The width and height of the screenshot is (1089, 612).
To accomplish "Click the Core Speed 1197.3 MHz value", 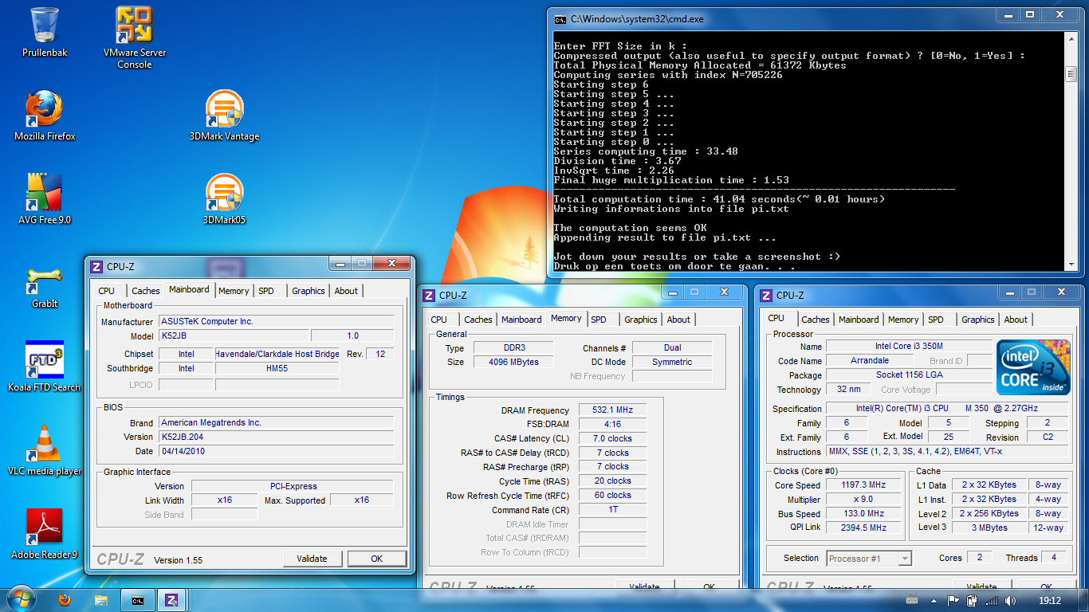I will coord(863,484).
